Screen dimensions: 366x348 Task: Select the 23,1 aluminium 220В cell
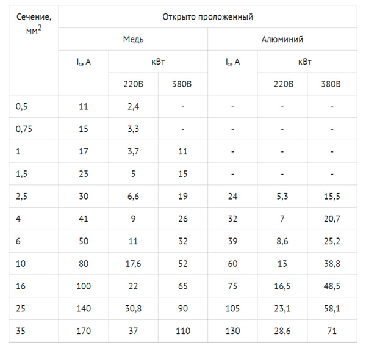(x=282, y=309)
